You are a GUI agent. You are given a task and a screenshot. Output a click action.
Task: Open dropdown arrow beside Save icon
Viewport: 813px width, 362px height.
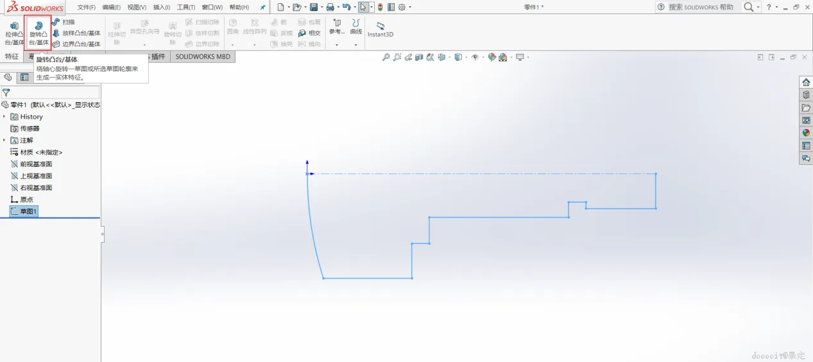321,7
